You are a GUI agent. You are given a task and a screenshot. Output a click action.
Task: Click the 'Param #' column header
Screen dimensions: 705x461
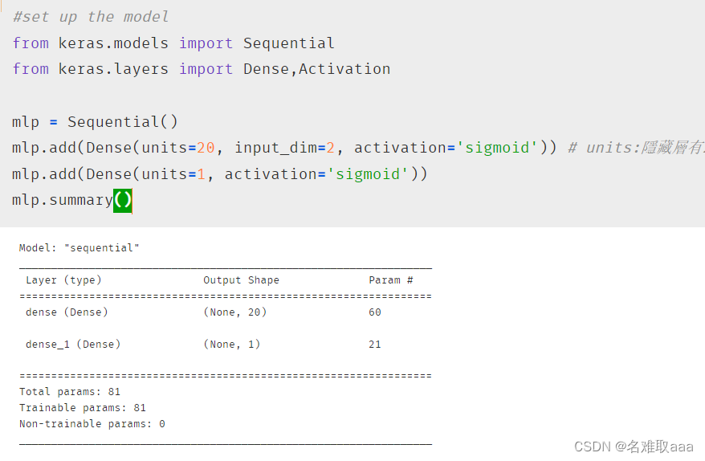pos(391,280)
